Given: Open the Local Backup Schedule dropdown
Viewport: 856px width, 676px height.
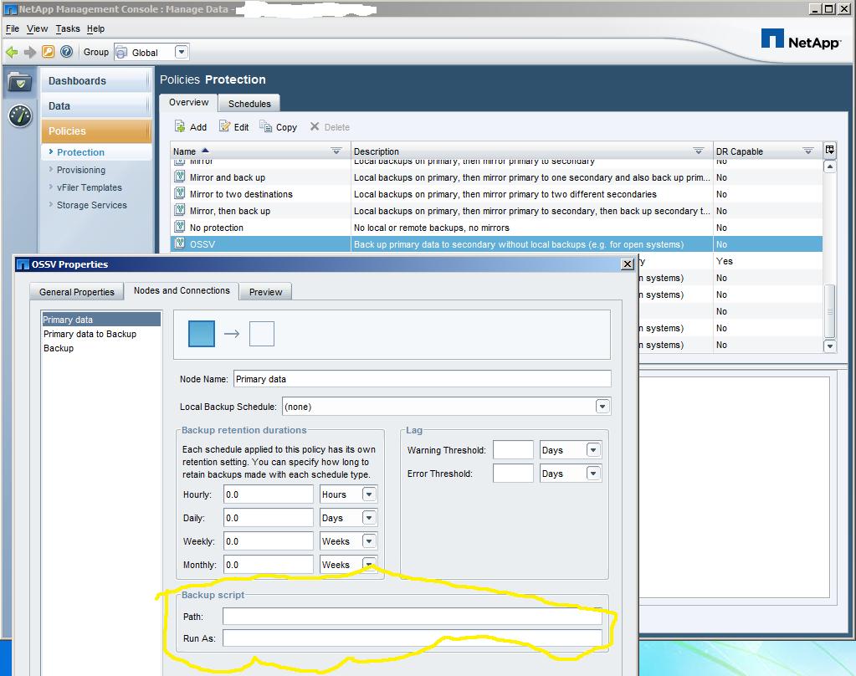Looking at the screenshot, I should 602,407.
